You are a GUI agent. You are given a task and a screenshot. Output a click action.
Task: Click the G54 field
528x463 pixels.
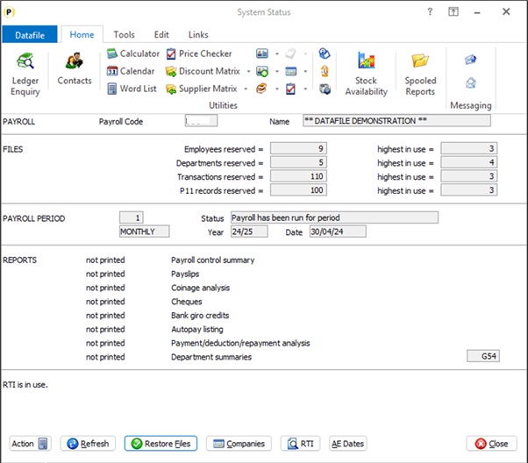[x=483, y=356]
